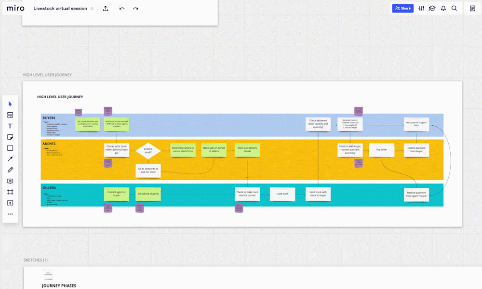The width and height of the screenshot is (482, 289).
Task: Select the "Is there stock?" decision diamond
Action: coord(148,150)
